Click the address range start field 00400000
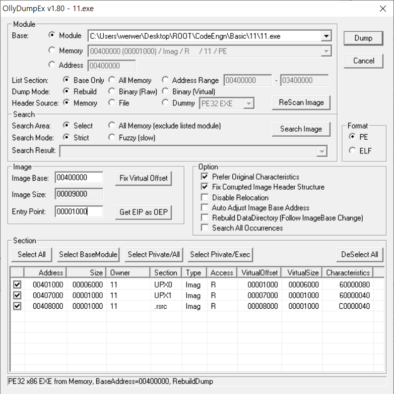The height and width of the screenshot is (394, 394). coord(248,80)
